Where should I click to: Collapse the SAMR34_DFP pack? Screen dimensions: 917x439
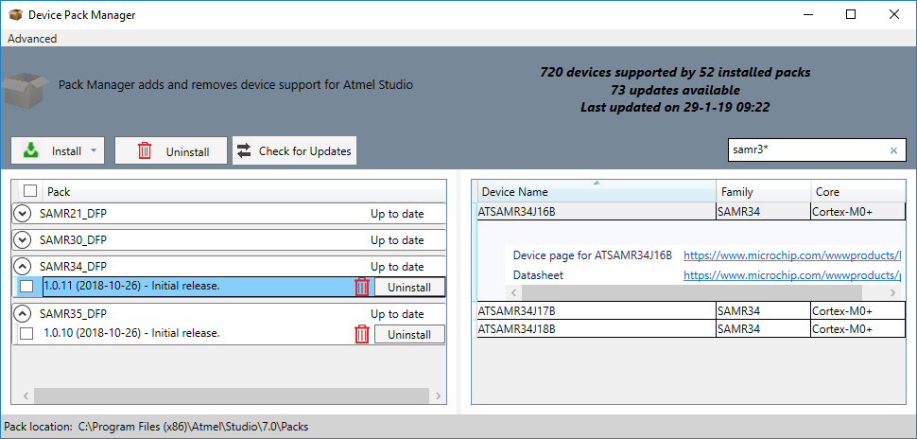pos(23,266)
